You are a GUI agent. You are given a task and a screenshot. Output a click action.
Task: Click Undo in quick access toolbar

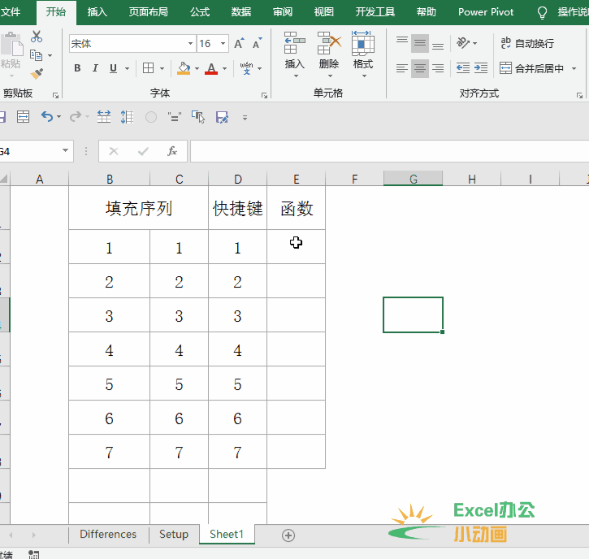46,117
